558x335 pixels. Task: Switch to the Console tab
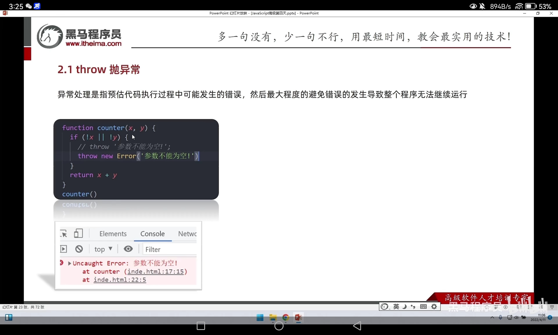click(x=152, y=234)
